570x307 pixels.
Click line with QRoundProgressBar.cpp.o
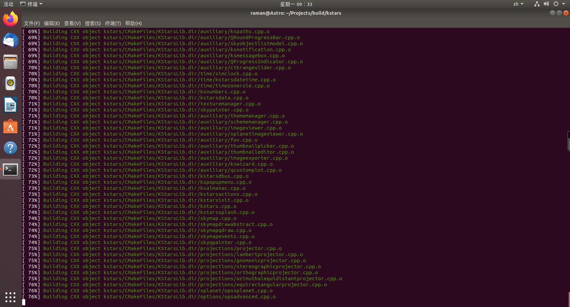click(161, 37)
